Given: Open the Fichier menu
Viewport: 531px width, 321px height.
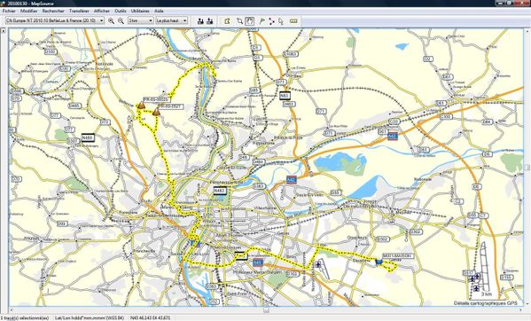Looking at the screenshot, I should pyautogui.click(x=9, y=11).
